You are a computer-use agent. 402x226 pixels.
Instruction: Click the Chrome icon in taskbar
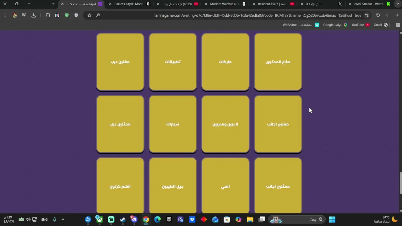[146, 219]
